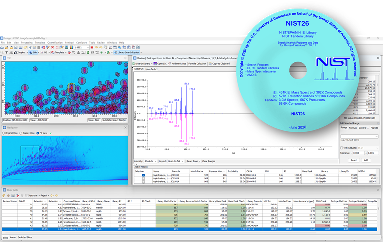Click the next yellow arrow in Blob Table toolbar
Viewport: 383px width, 242px height.
coord(57,195)
